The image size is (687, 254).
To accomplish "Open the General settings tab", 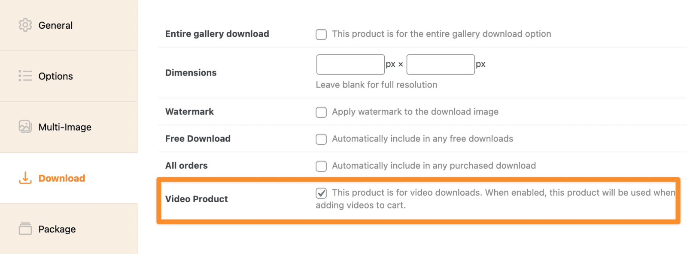I will coord(55,25).
